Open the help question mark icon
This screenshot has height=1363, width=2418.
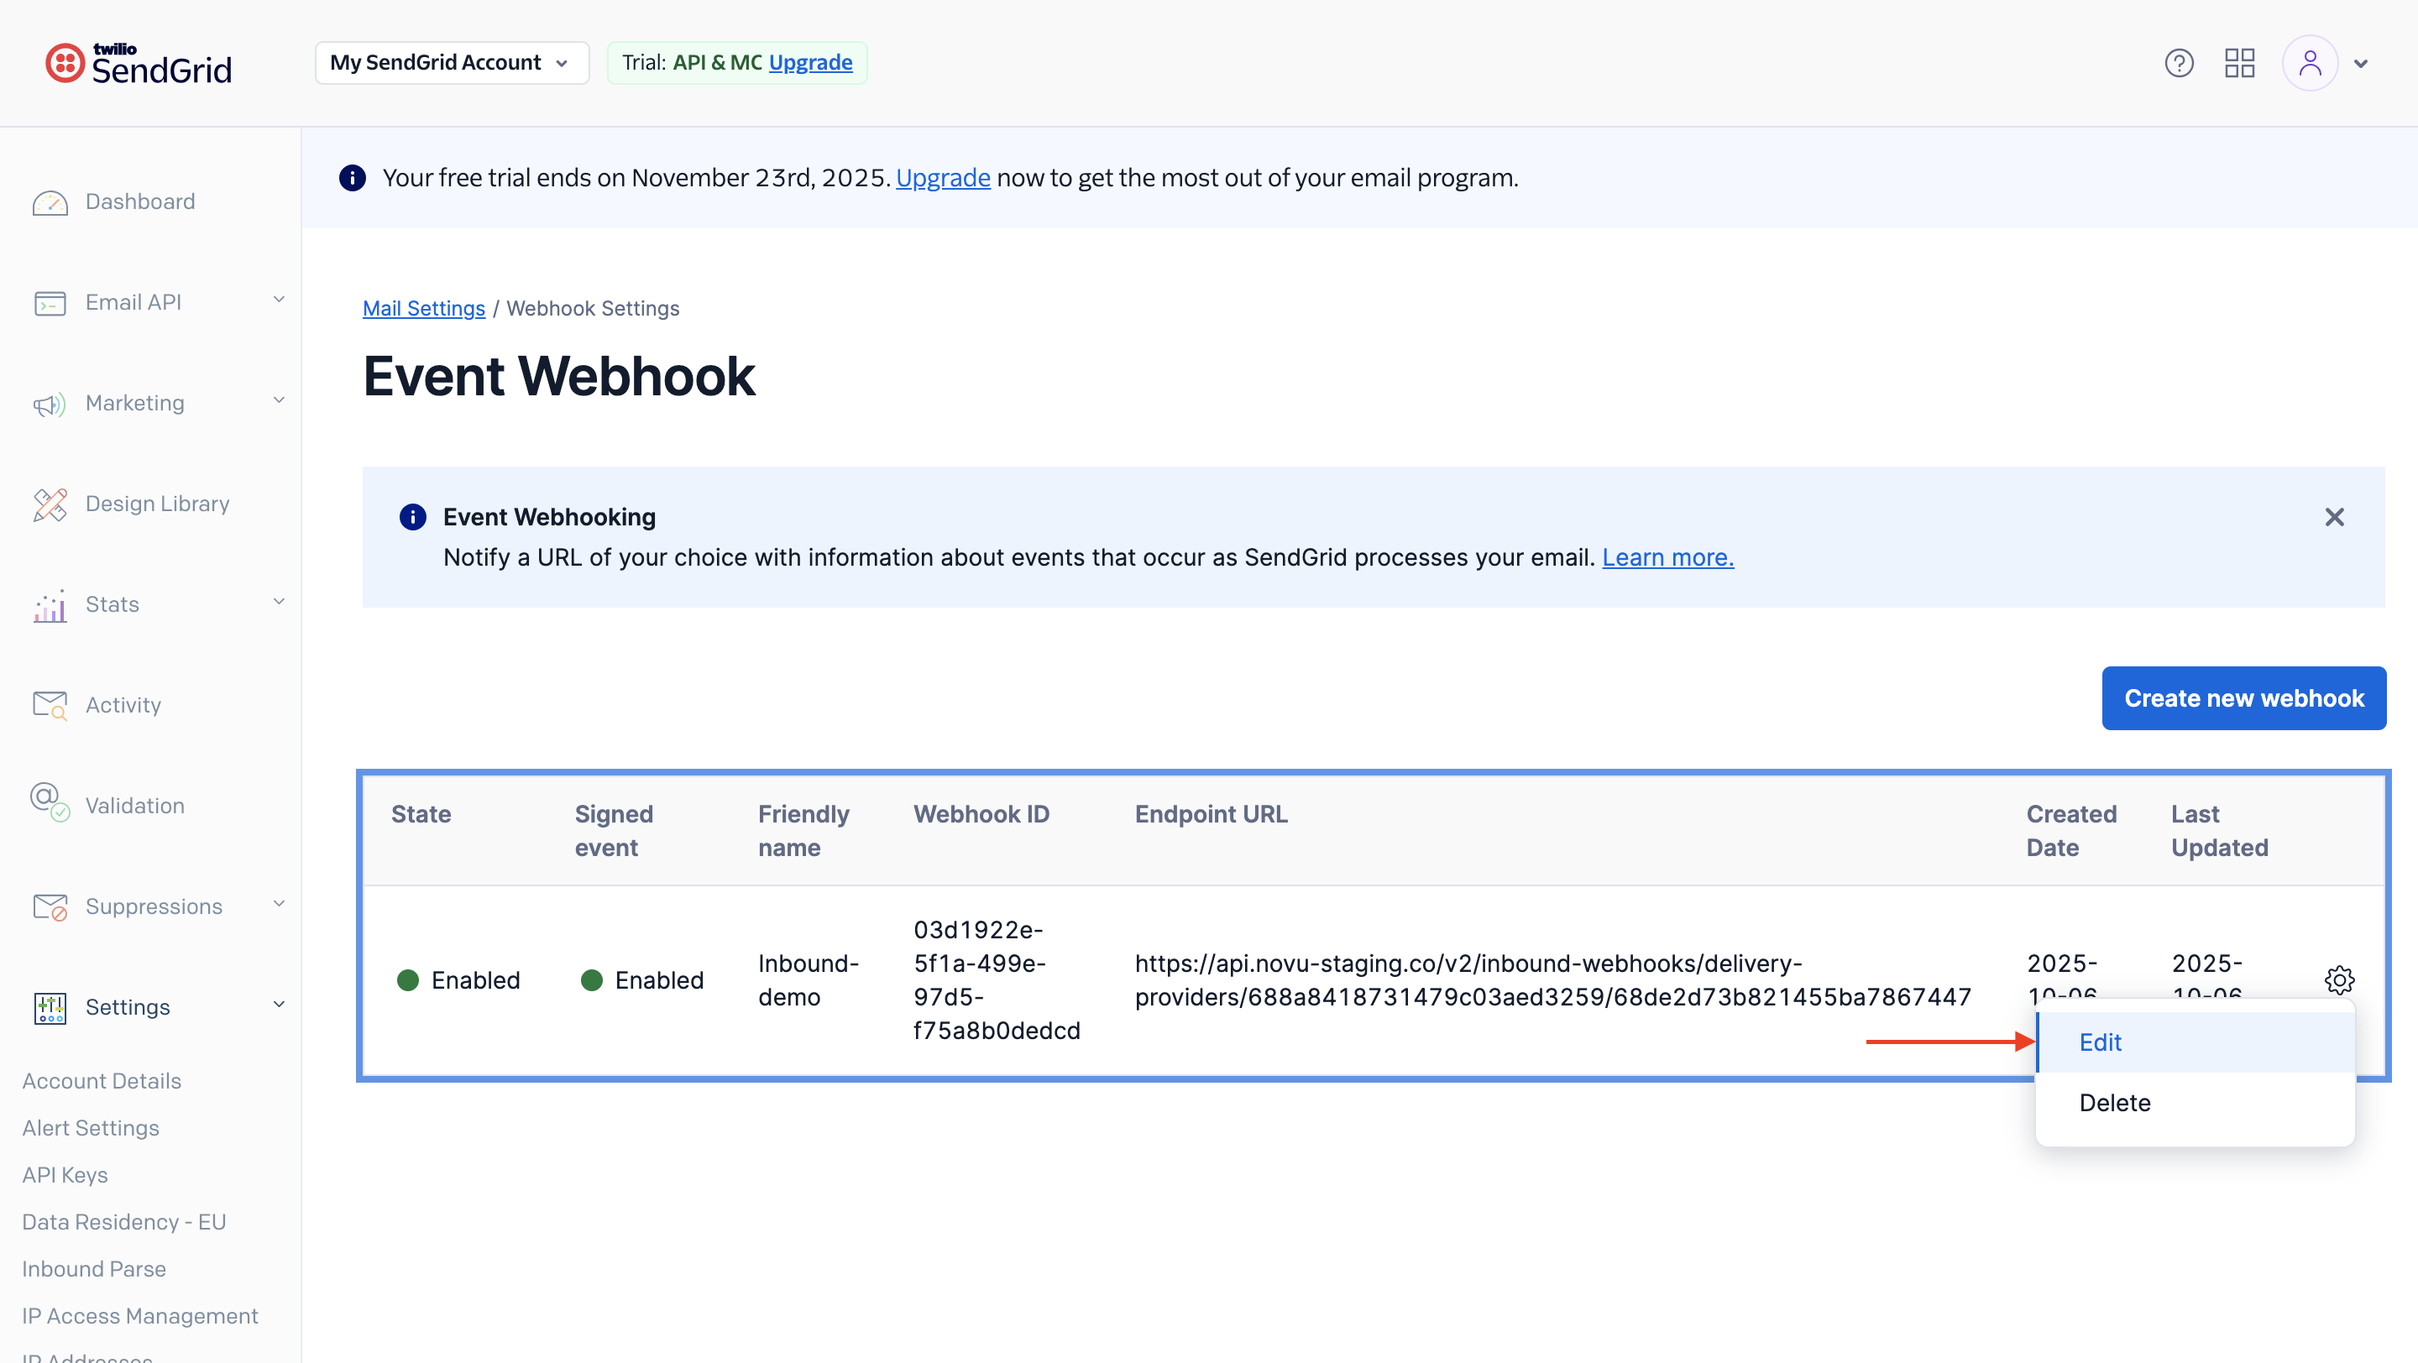[x=2179, y=63]
